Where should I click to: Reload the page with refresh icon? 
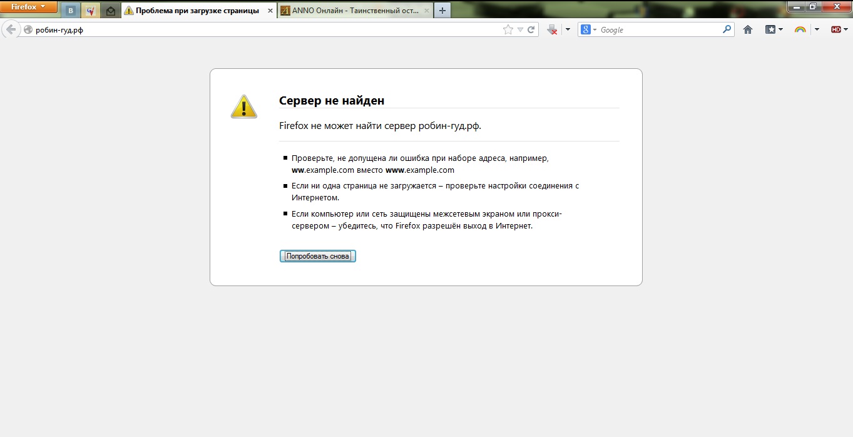[531, 29]
